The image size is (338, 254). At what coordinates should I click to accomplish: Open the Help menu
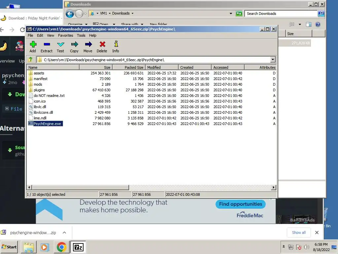93,35
